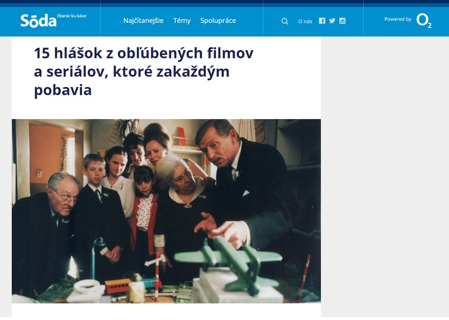Open the Soda logo homepage link
This screenshot has width=449, height=320.
tap(39, 21)
